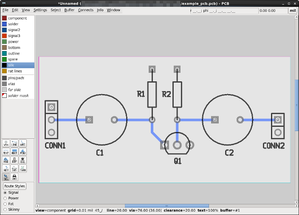
Task: Select the INS insert point tool
Action: 14,169
